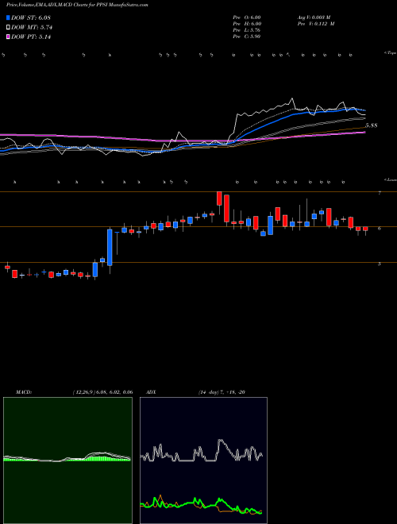Click the 5.88 price label on EMA chart
397x524 pixels.
point(372,125)
